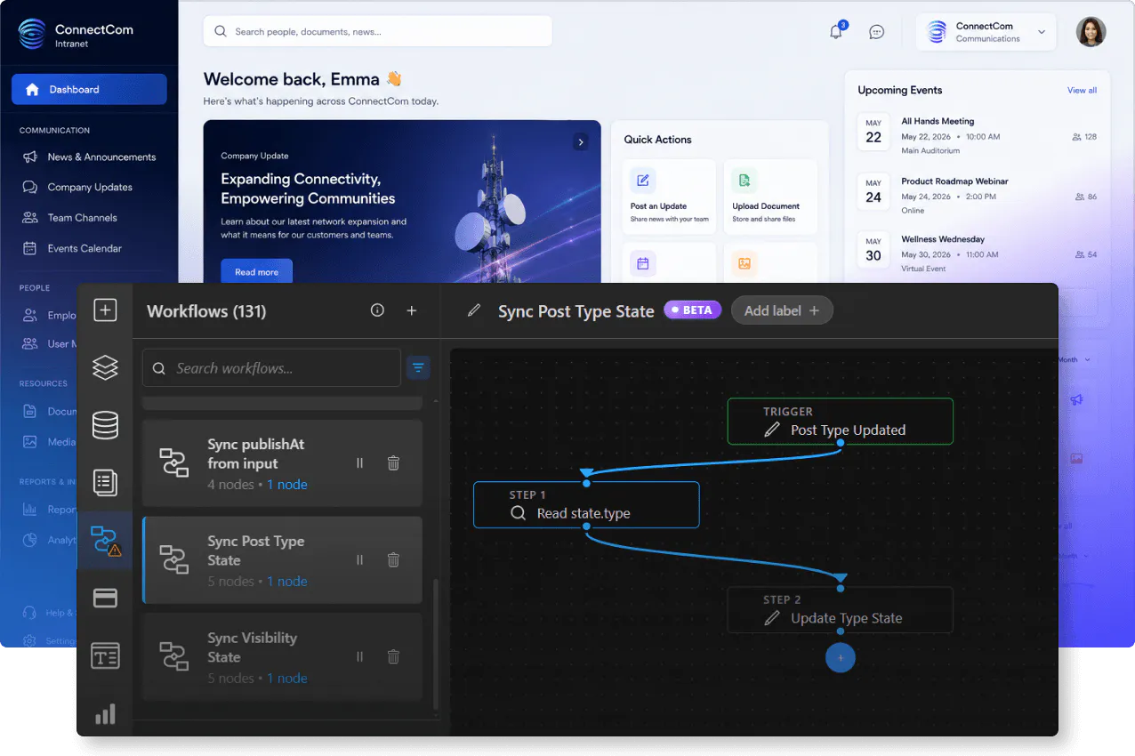This screenshot has height=756, width=1135.
Task: Click the 1 node link under Sync Visibility State
Action: click(x=287, y=679)
